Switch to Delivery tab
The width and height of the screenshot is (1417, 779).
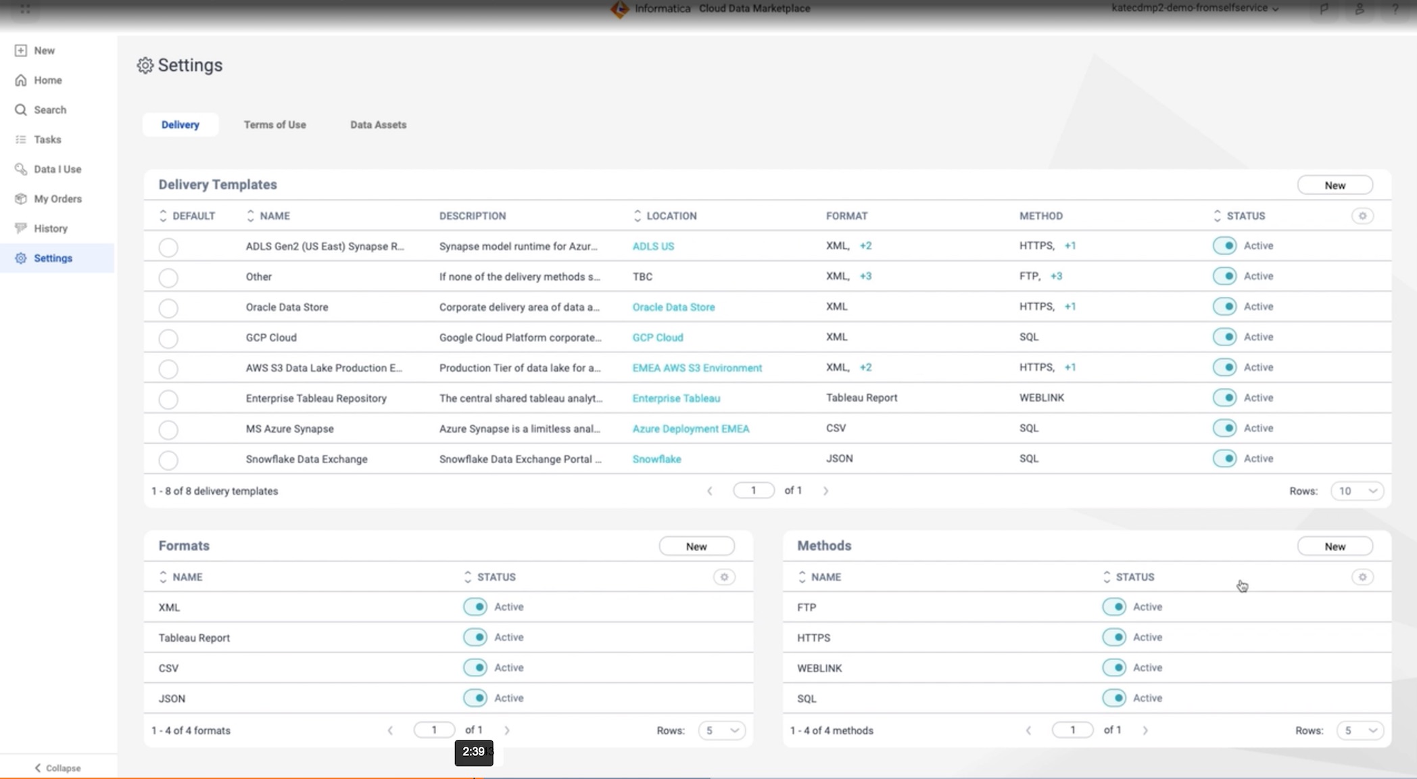click(x=181, y=125)
